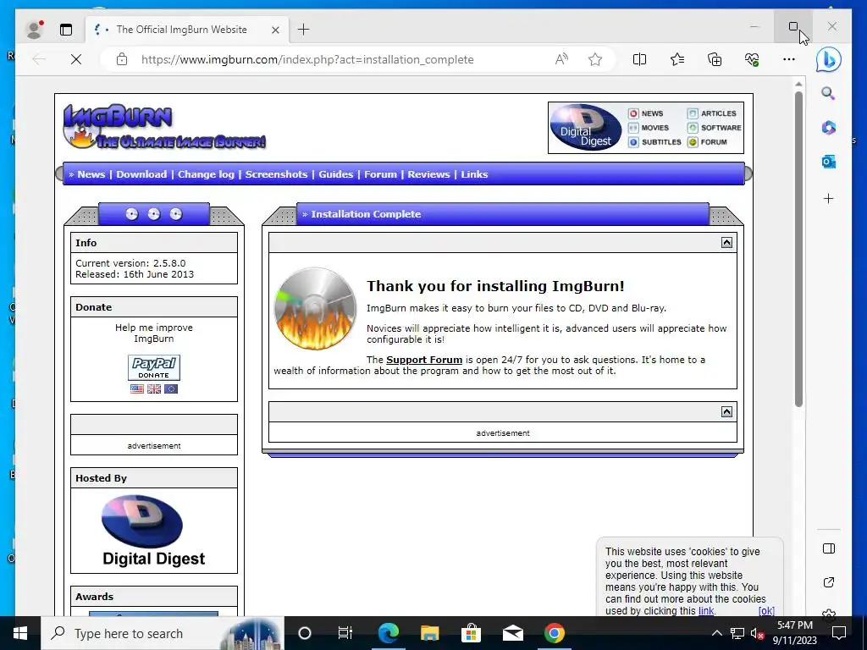Click the ImgBurn logo banner
Viewport: 867px width, 650px height.
click(x=164, y=127)
